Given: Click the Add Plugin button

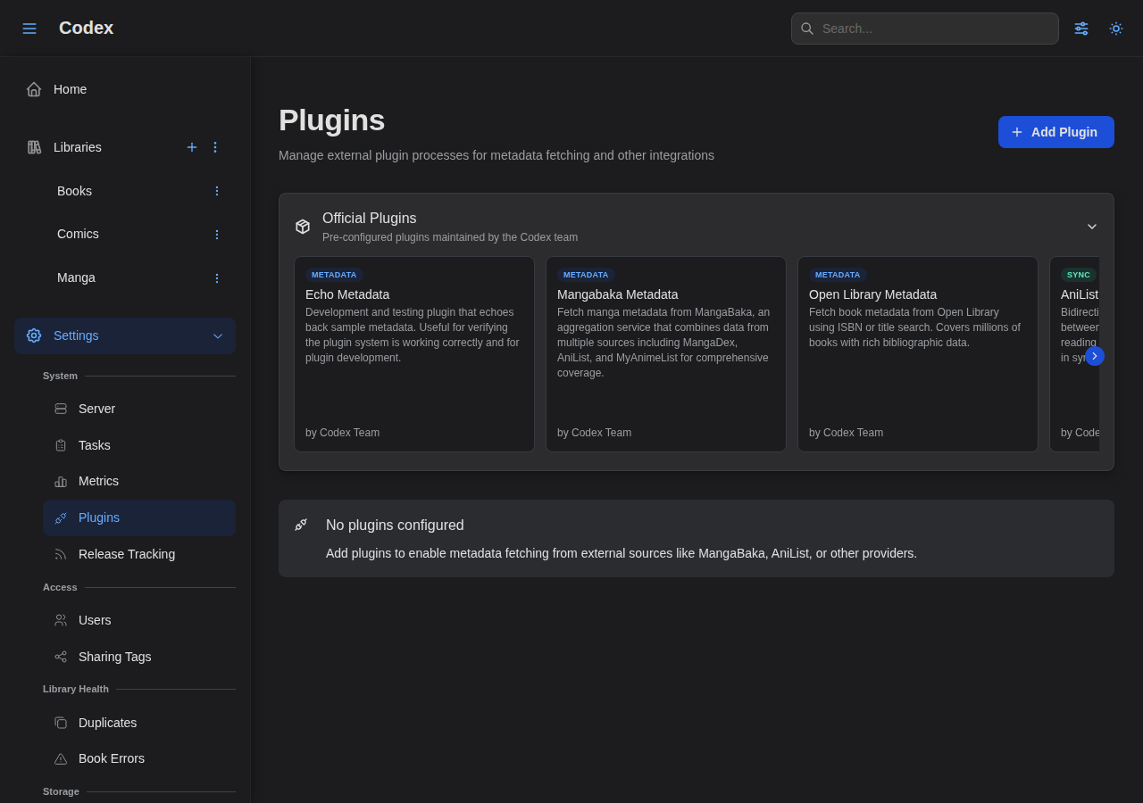Looking at the screenshot, I should (1056, 132).
